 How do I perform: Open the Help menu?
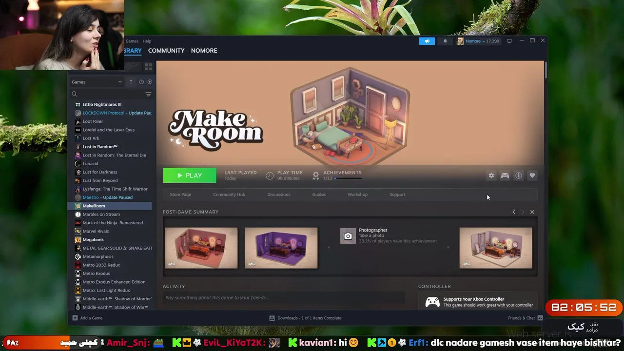coord(147,41)
